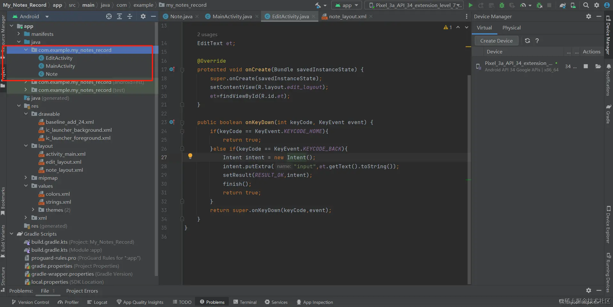Go to previous highlighted error arrow

point(458,27)
